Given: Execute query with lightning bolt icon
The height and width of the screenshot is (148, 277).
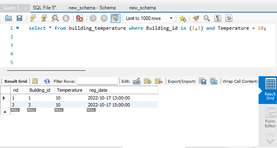Looking at the screenshot, I should 33,18.
